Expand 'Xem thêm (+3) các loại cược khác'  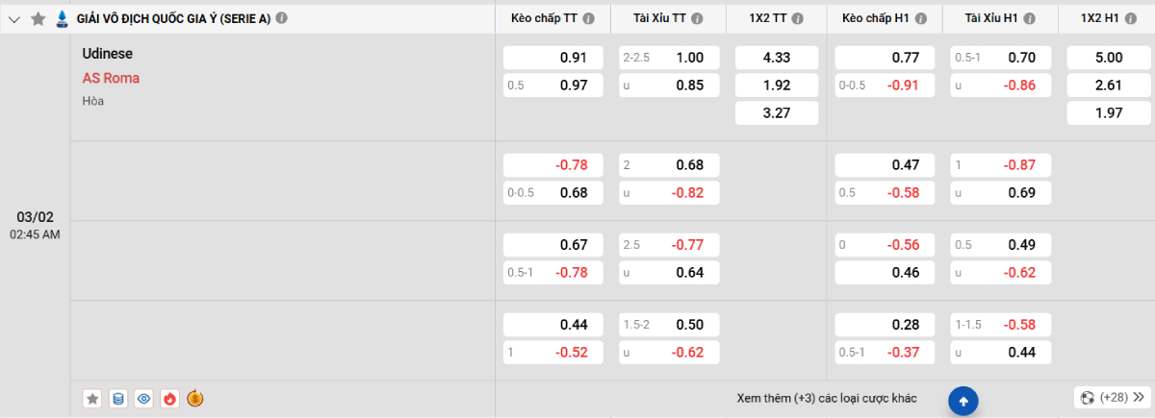[826, 398]
